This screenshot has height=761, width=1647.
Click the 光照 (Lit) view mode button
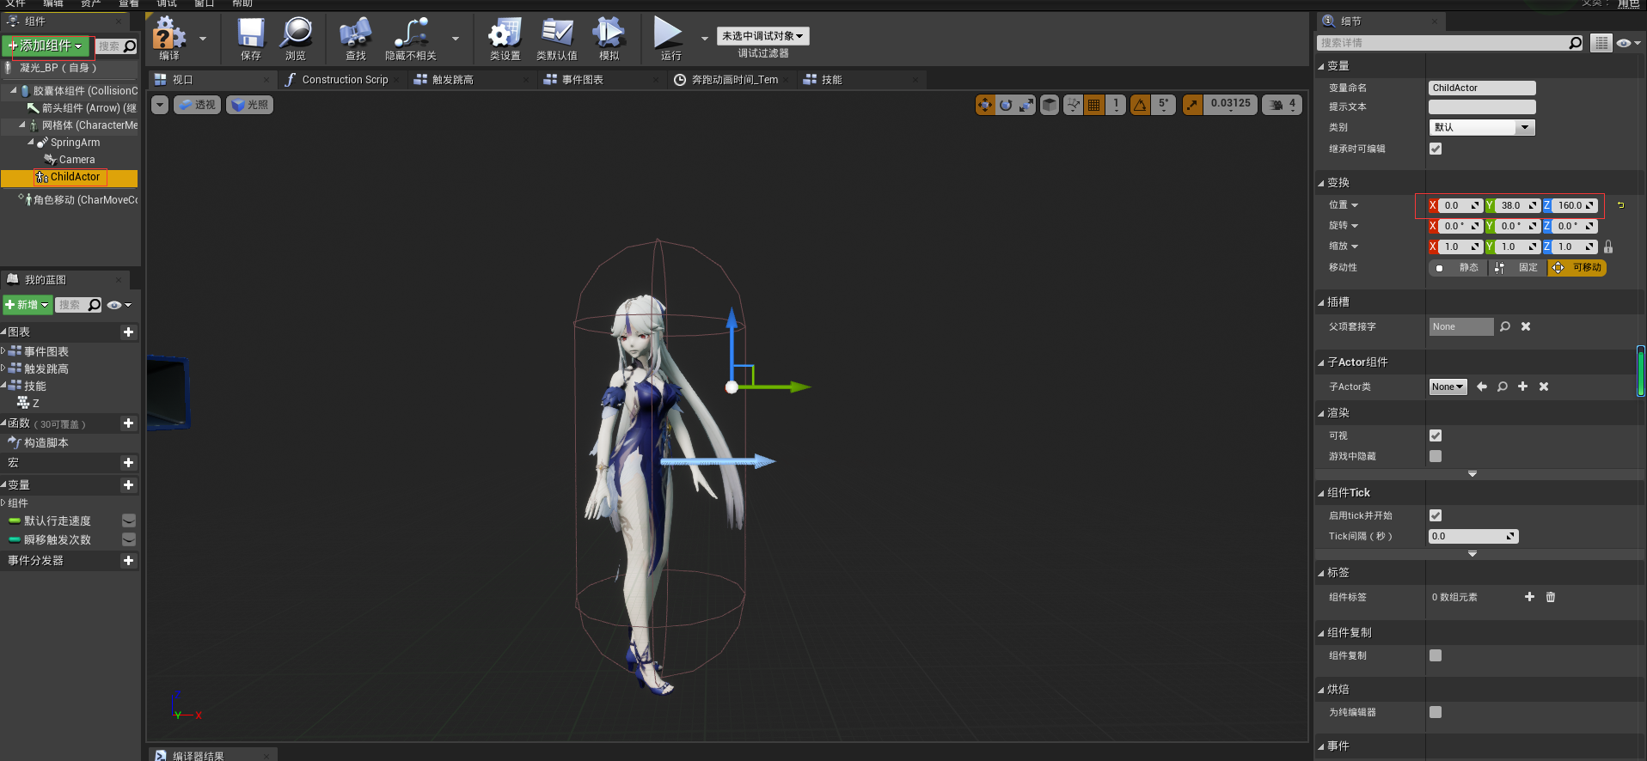click(249, 105)
